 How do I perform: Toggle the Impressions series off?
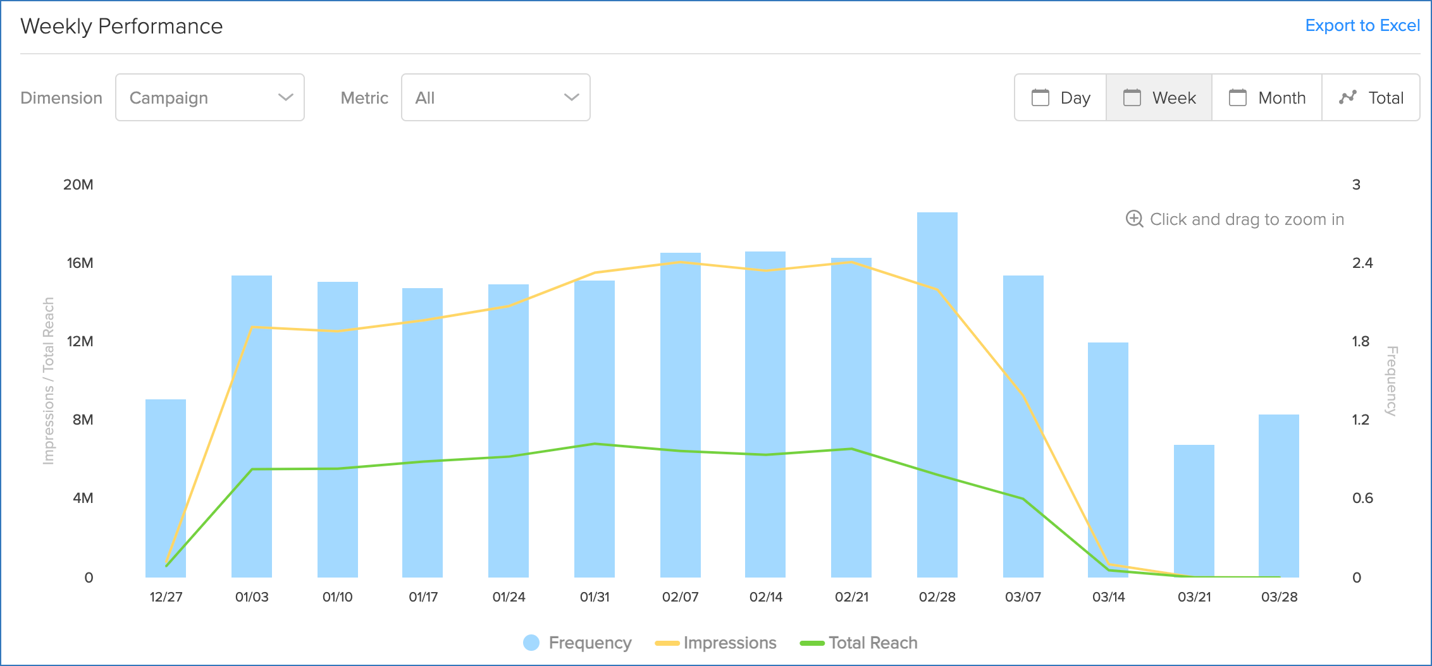pos(731,643)
